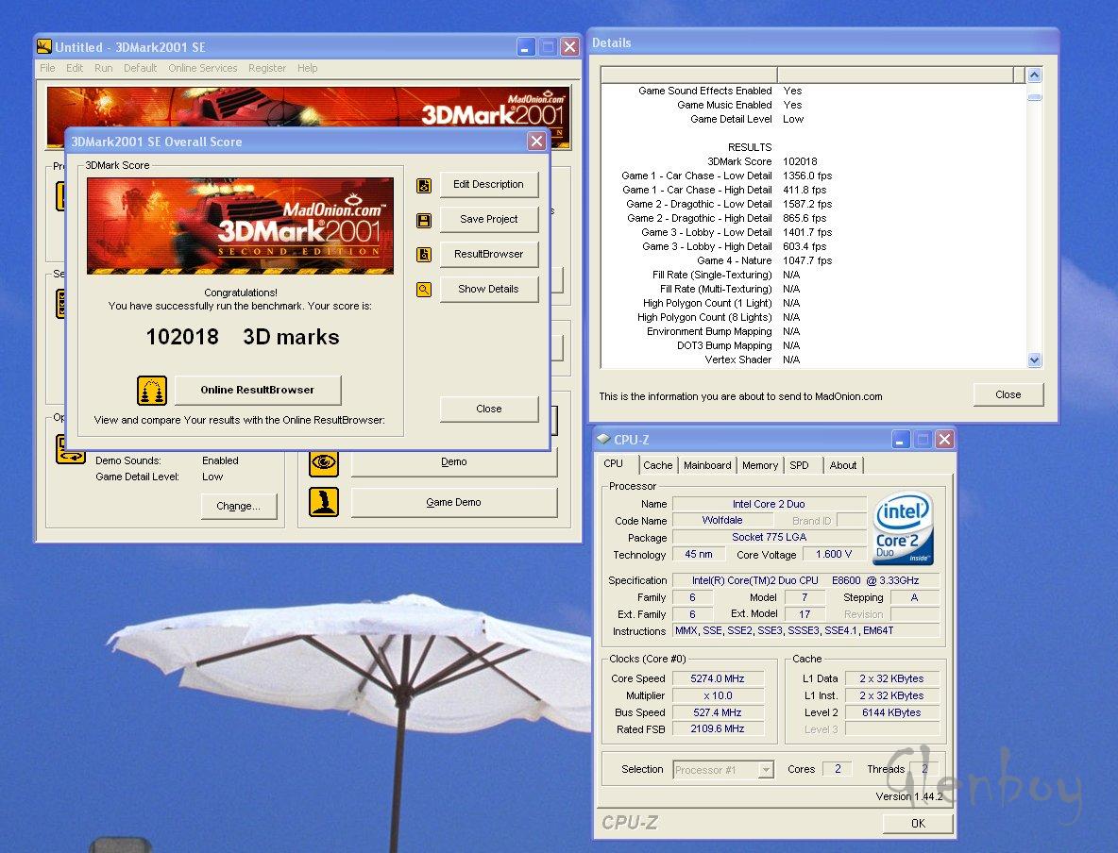The image size is (1118, 853).
Task: Click OK in the CPU-Z window
Action: 918,824
